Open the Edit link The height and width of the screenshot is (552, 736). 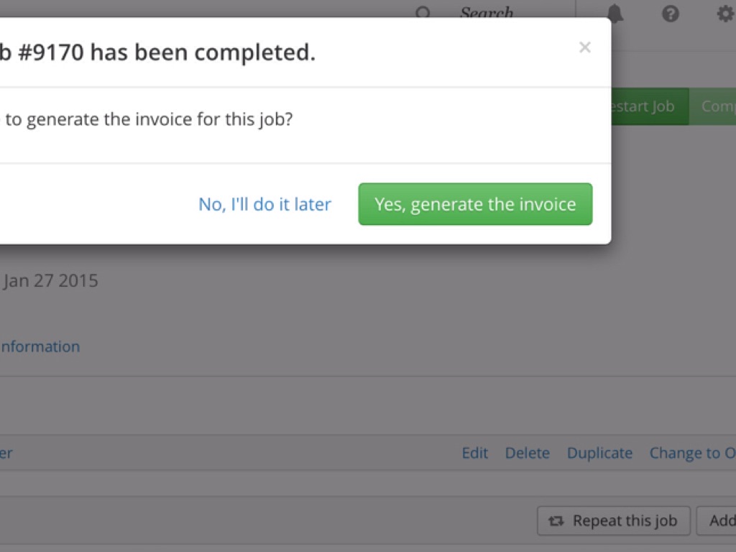click(x=474, y=453)
